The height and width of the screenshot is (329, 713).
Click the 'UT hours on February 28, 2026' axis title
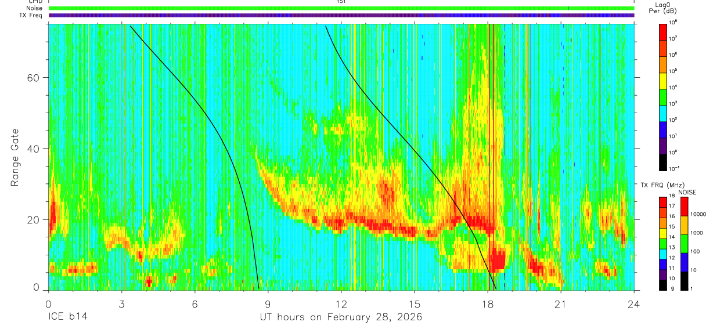pos(341,317)
